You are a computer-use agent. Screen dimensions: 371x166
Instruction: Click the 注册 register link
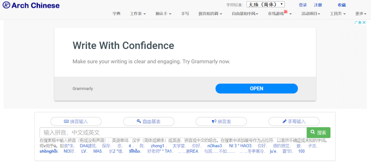318,5
